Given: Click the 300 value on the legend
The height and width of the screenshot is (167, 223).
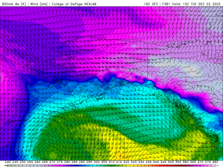Looking at the screenshot, I should click(96, 162).
